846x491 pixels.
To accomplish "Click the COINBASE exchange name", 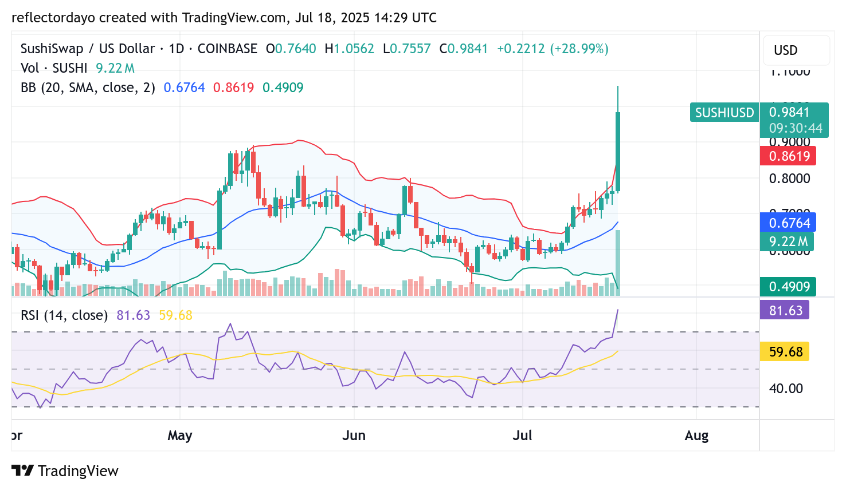I will click(228, 49).
